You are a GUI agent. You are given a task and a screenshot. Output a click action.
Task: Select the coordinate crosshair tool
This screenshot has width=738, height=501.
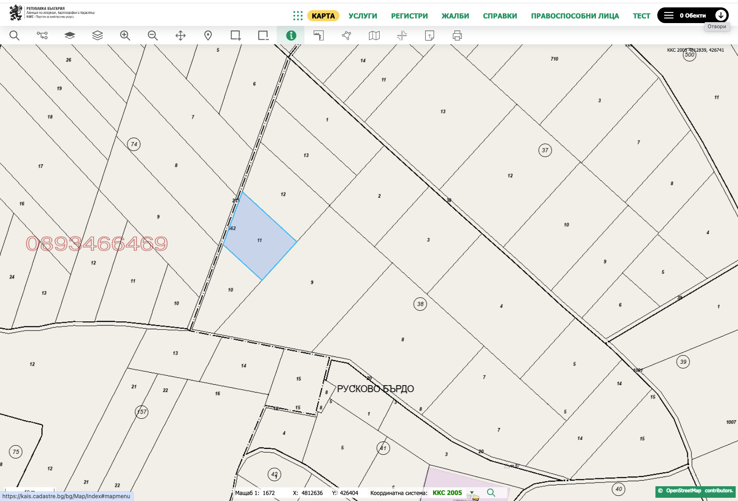pos(402,36)
